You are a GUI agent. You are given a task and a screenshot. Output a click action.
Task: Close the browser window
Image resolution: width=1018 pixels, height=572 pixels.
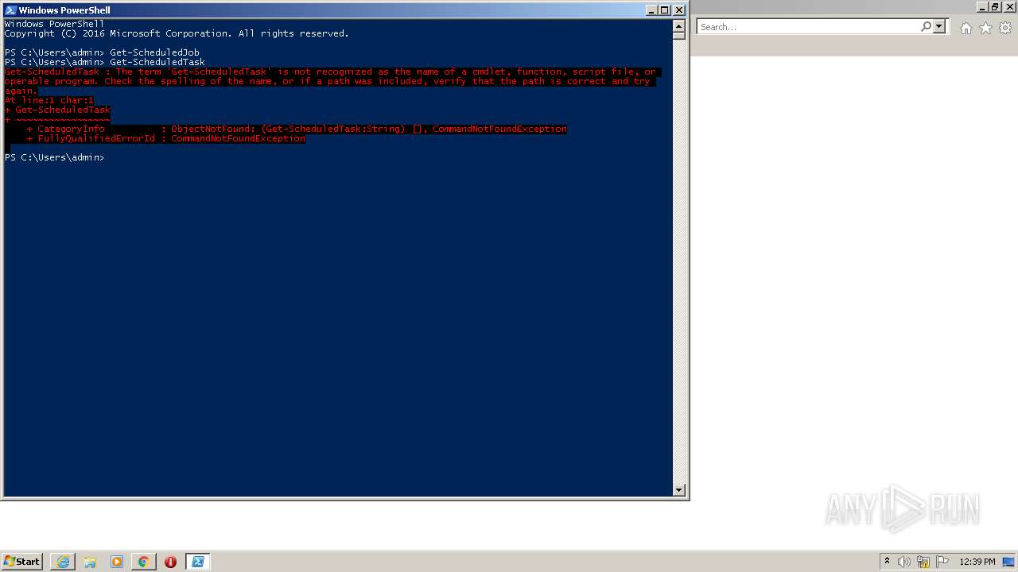pos(1009,6)
